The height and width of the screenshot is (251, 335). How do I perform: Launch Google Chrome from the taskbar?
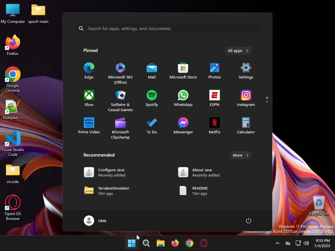[x=189, y=243]
